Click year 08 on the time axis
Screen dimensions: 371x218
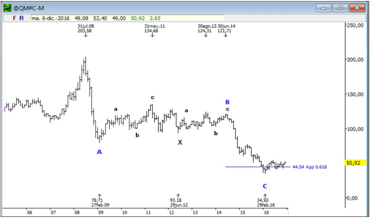point(77,213)
